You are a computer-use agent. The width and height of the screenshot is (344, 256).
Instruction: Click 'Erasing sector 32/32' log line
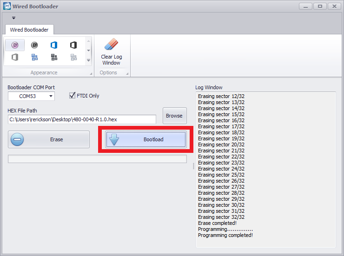coord(221,217)
